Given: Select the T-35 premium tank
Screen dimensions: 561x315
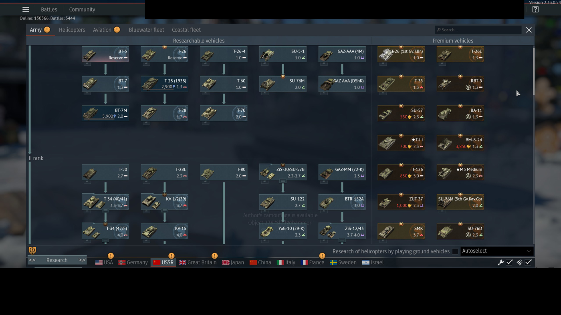Looking at the screenshot, I should click(401, 84).
